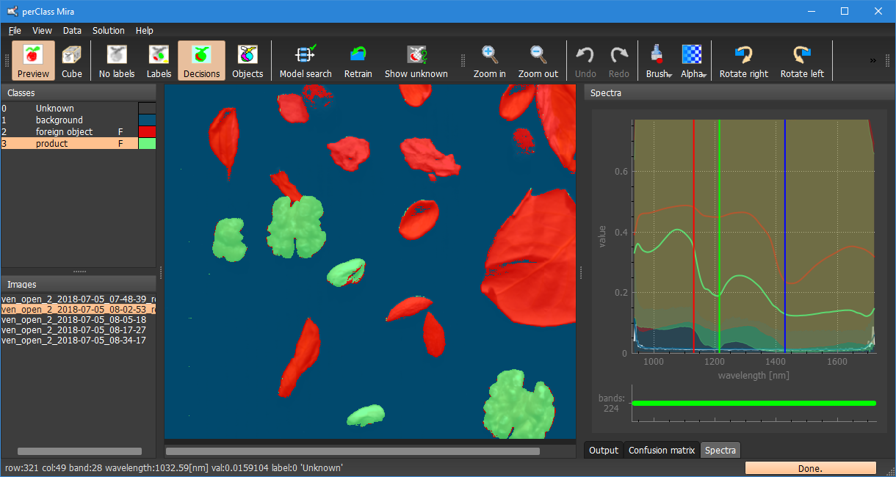The image size is (896, 477).
Task: Click the Model search icon
Action: click(x=306, y=60)
